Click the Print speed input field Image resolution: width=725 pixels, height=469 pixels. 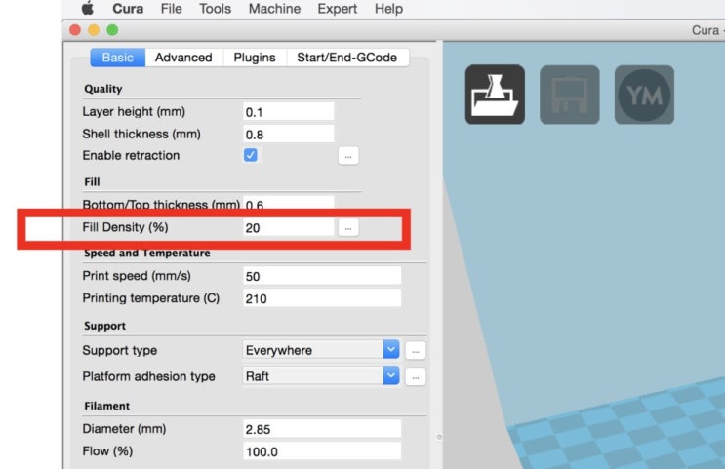pyautogui.click(x=322, y=276)
